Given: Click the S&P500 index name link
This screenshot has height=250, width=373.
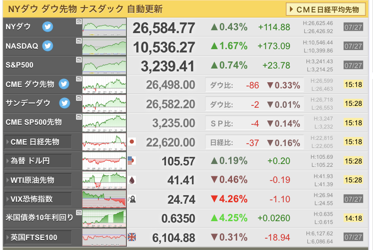Looking at the screenshot, I should (19, 65).
